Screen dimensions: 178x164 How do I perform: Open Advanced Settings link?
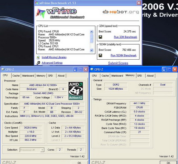tap(52, 63)
